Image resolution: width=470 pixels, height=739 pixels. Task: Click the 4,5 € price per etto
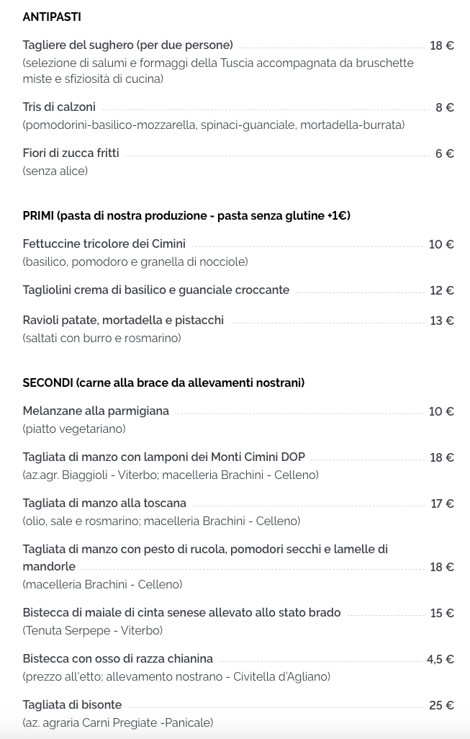click(x=440, y=659)
